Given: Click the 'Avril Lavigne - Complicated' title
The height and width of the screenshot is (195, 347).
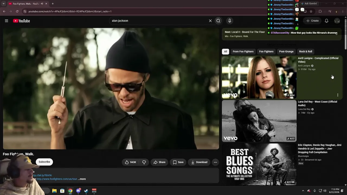Looking at the screenshot, I should click(318, 60).
